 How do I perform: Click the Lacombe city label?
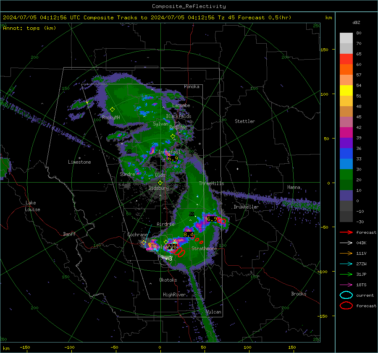[x=181, y=105]
